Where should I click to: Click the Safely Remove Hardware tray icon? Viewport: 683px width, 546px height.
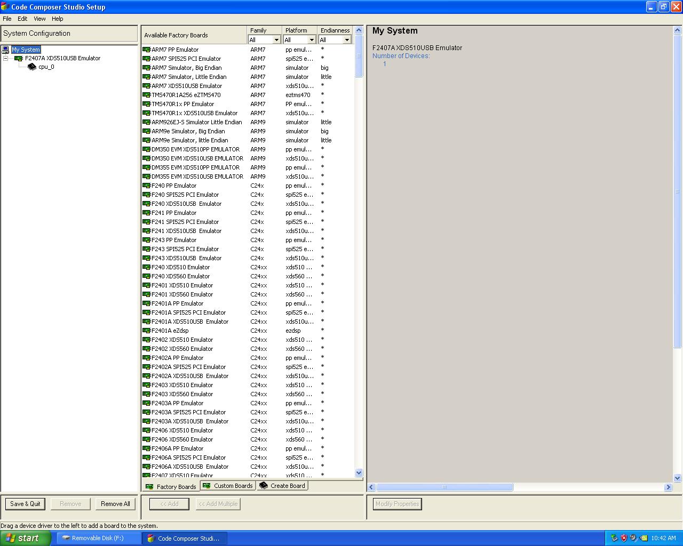coord(614,538)
